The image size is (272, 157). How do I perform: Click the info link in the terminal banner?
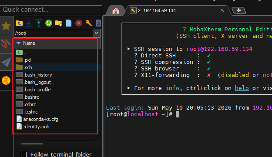(172, 88)
